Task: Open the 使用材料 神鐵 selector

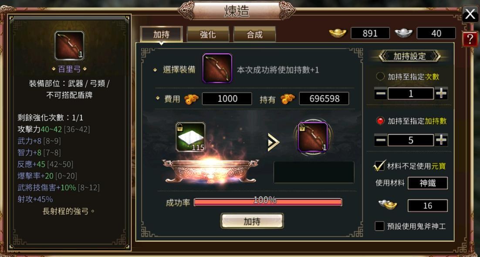Action: coord(428,183)
